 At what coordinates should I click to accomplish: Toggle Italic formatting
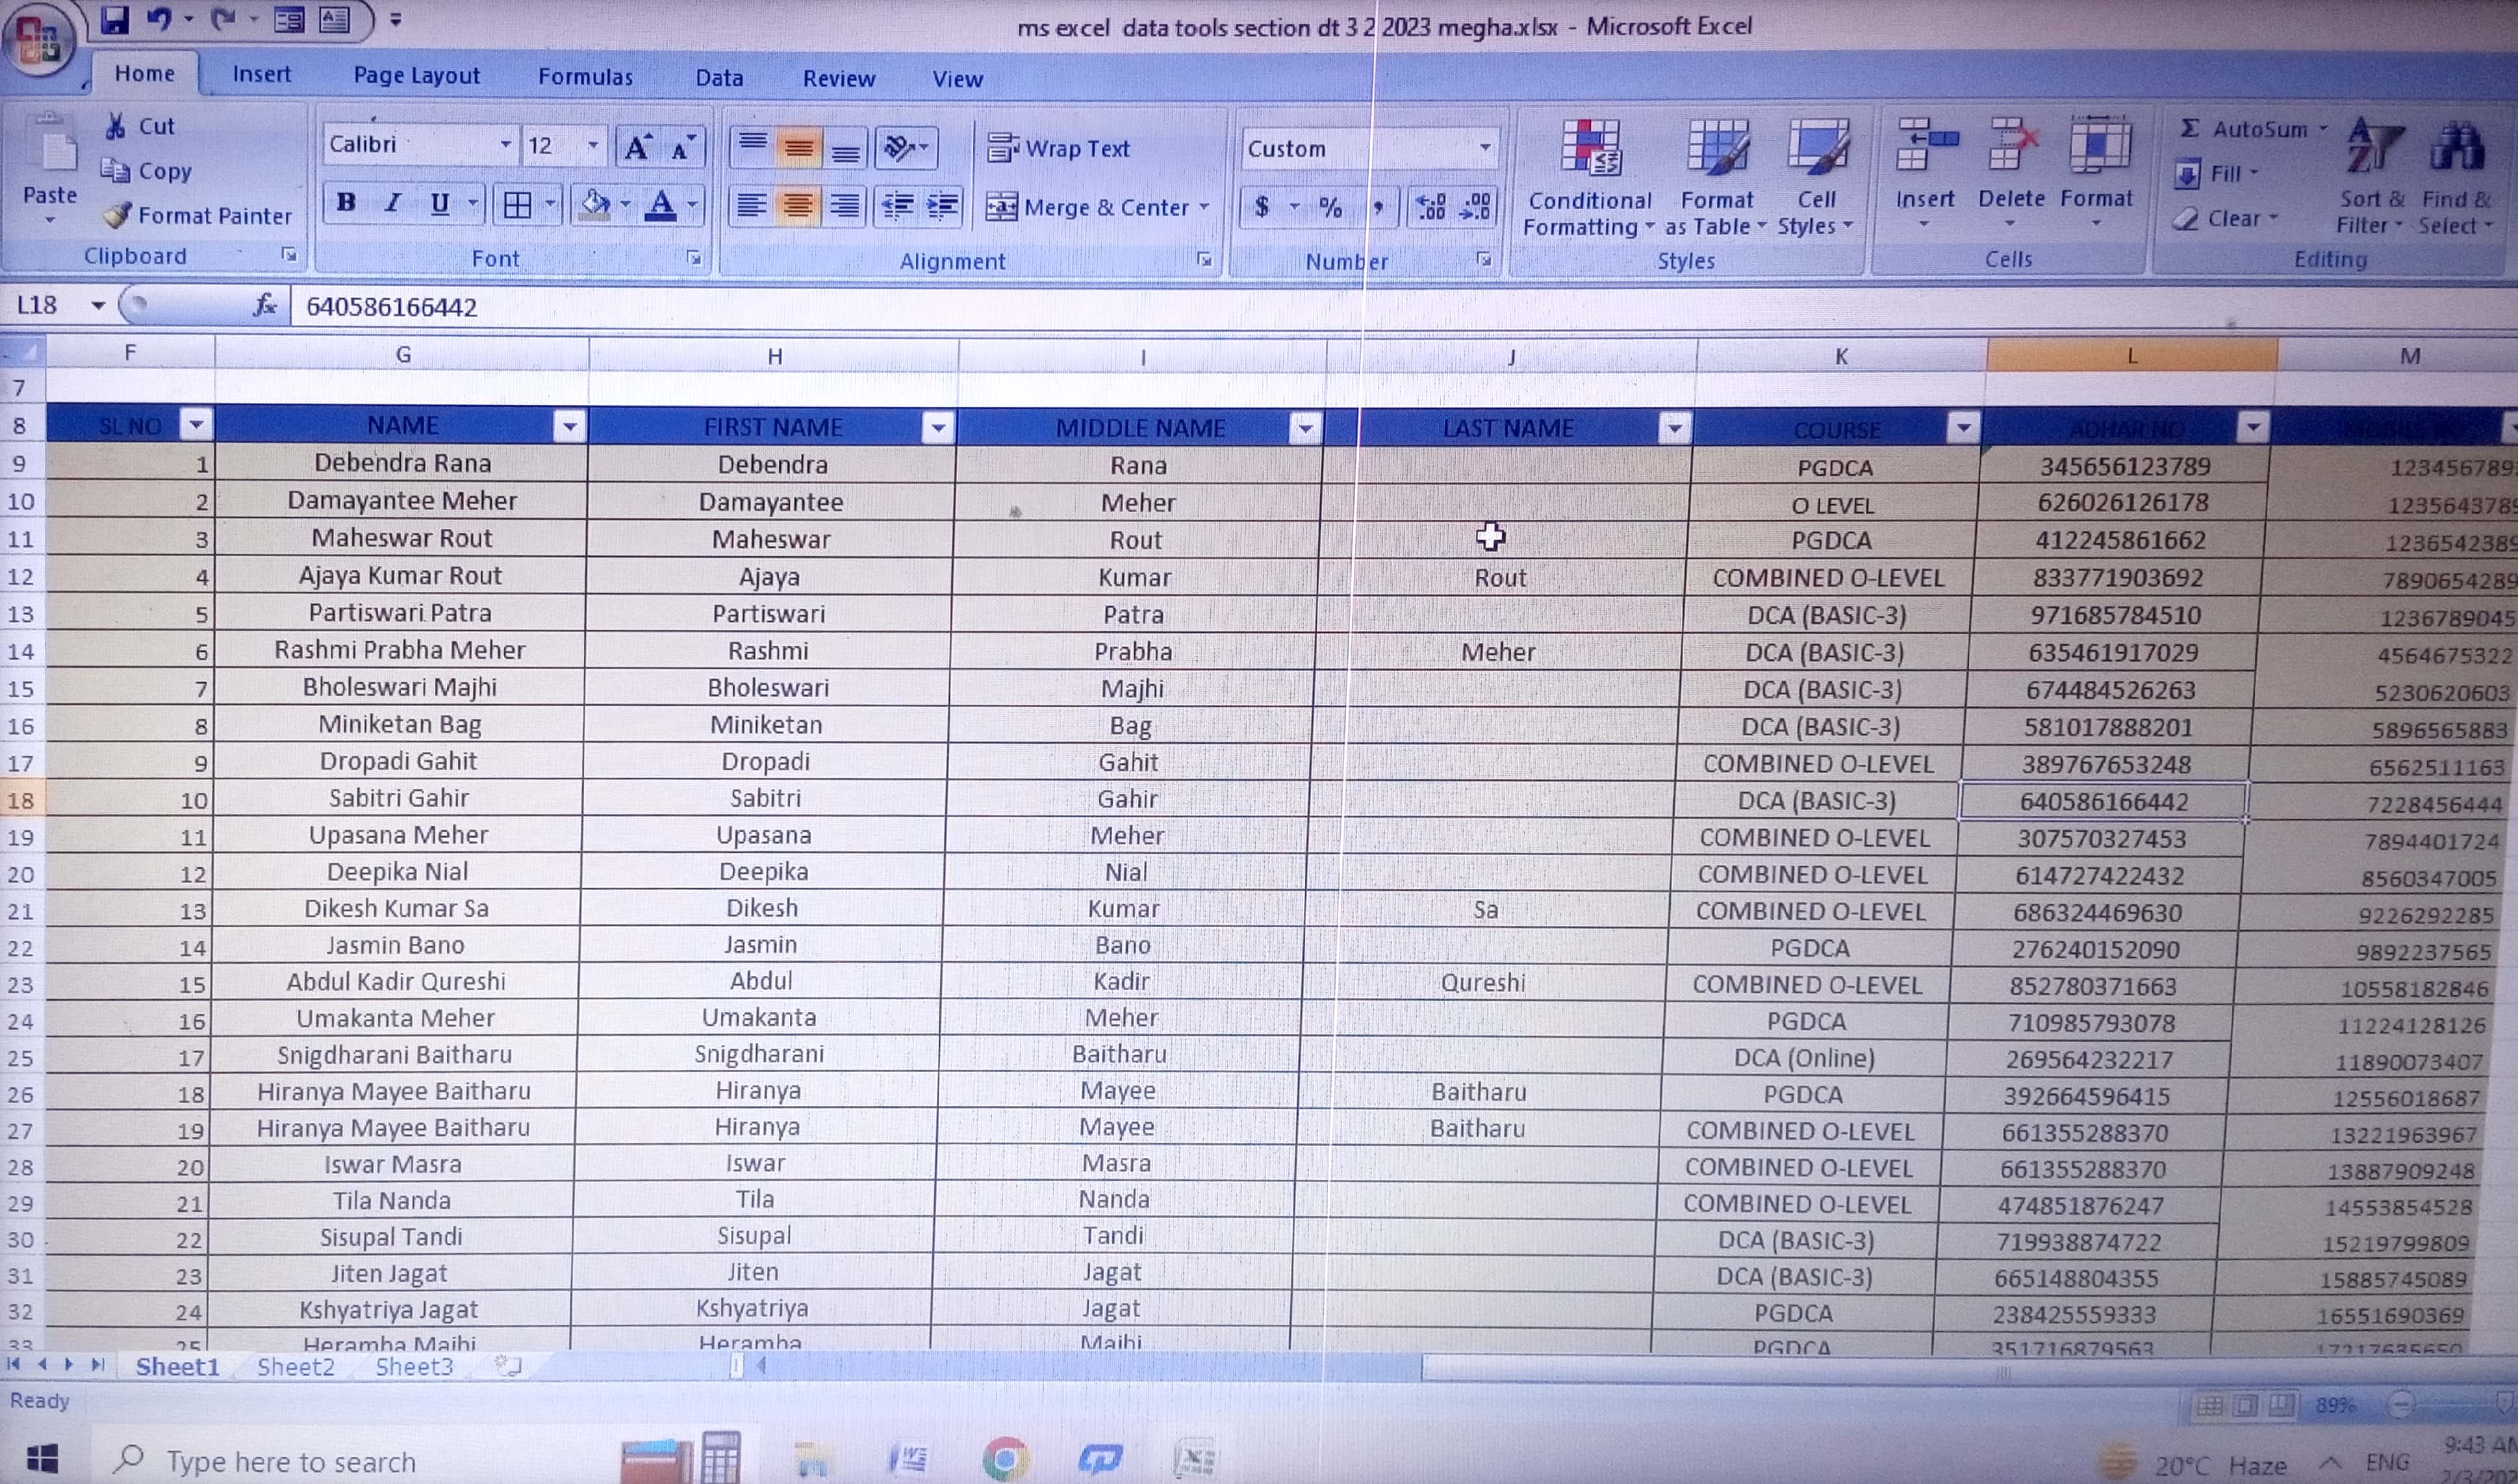(393, 203)
